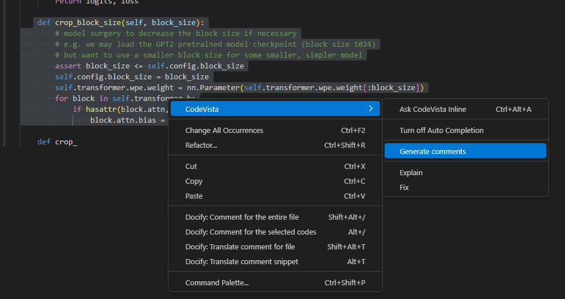Image resolution: width=565 pixels, height=299 pixels.
Task: Click the 'GPT2 pretrained model checkpoint' comment
Action: pyautogui.click(x=216, y=45)
